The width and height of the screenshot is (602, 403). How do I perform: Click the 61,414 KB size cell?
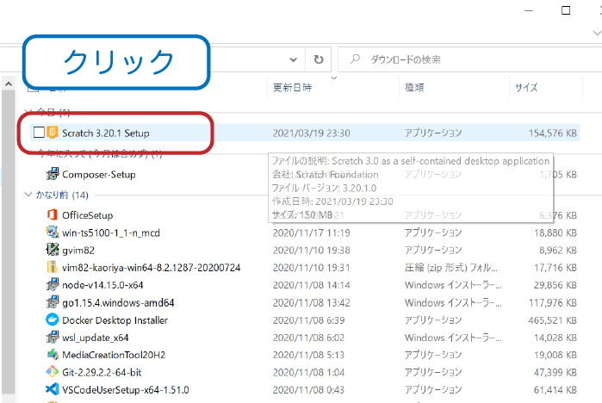pos(555,390)
